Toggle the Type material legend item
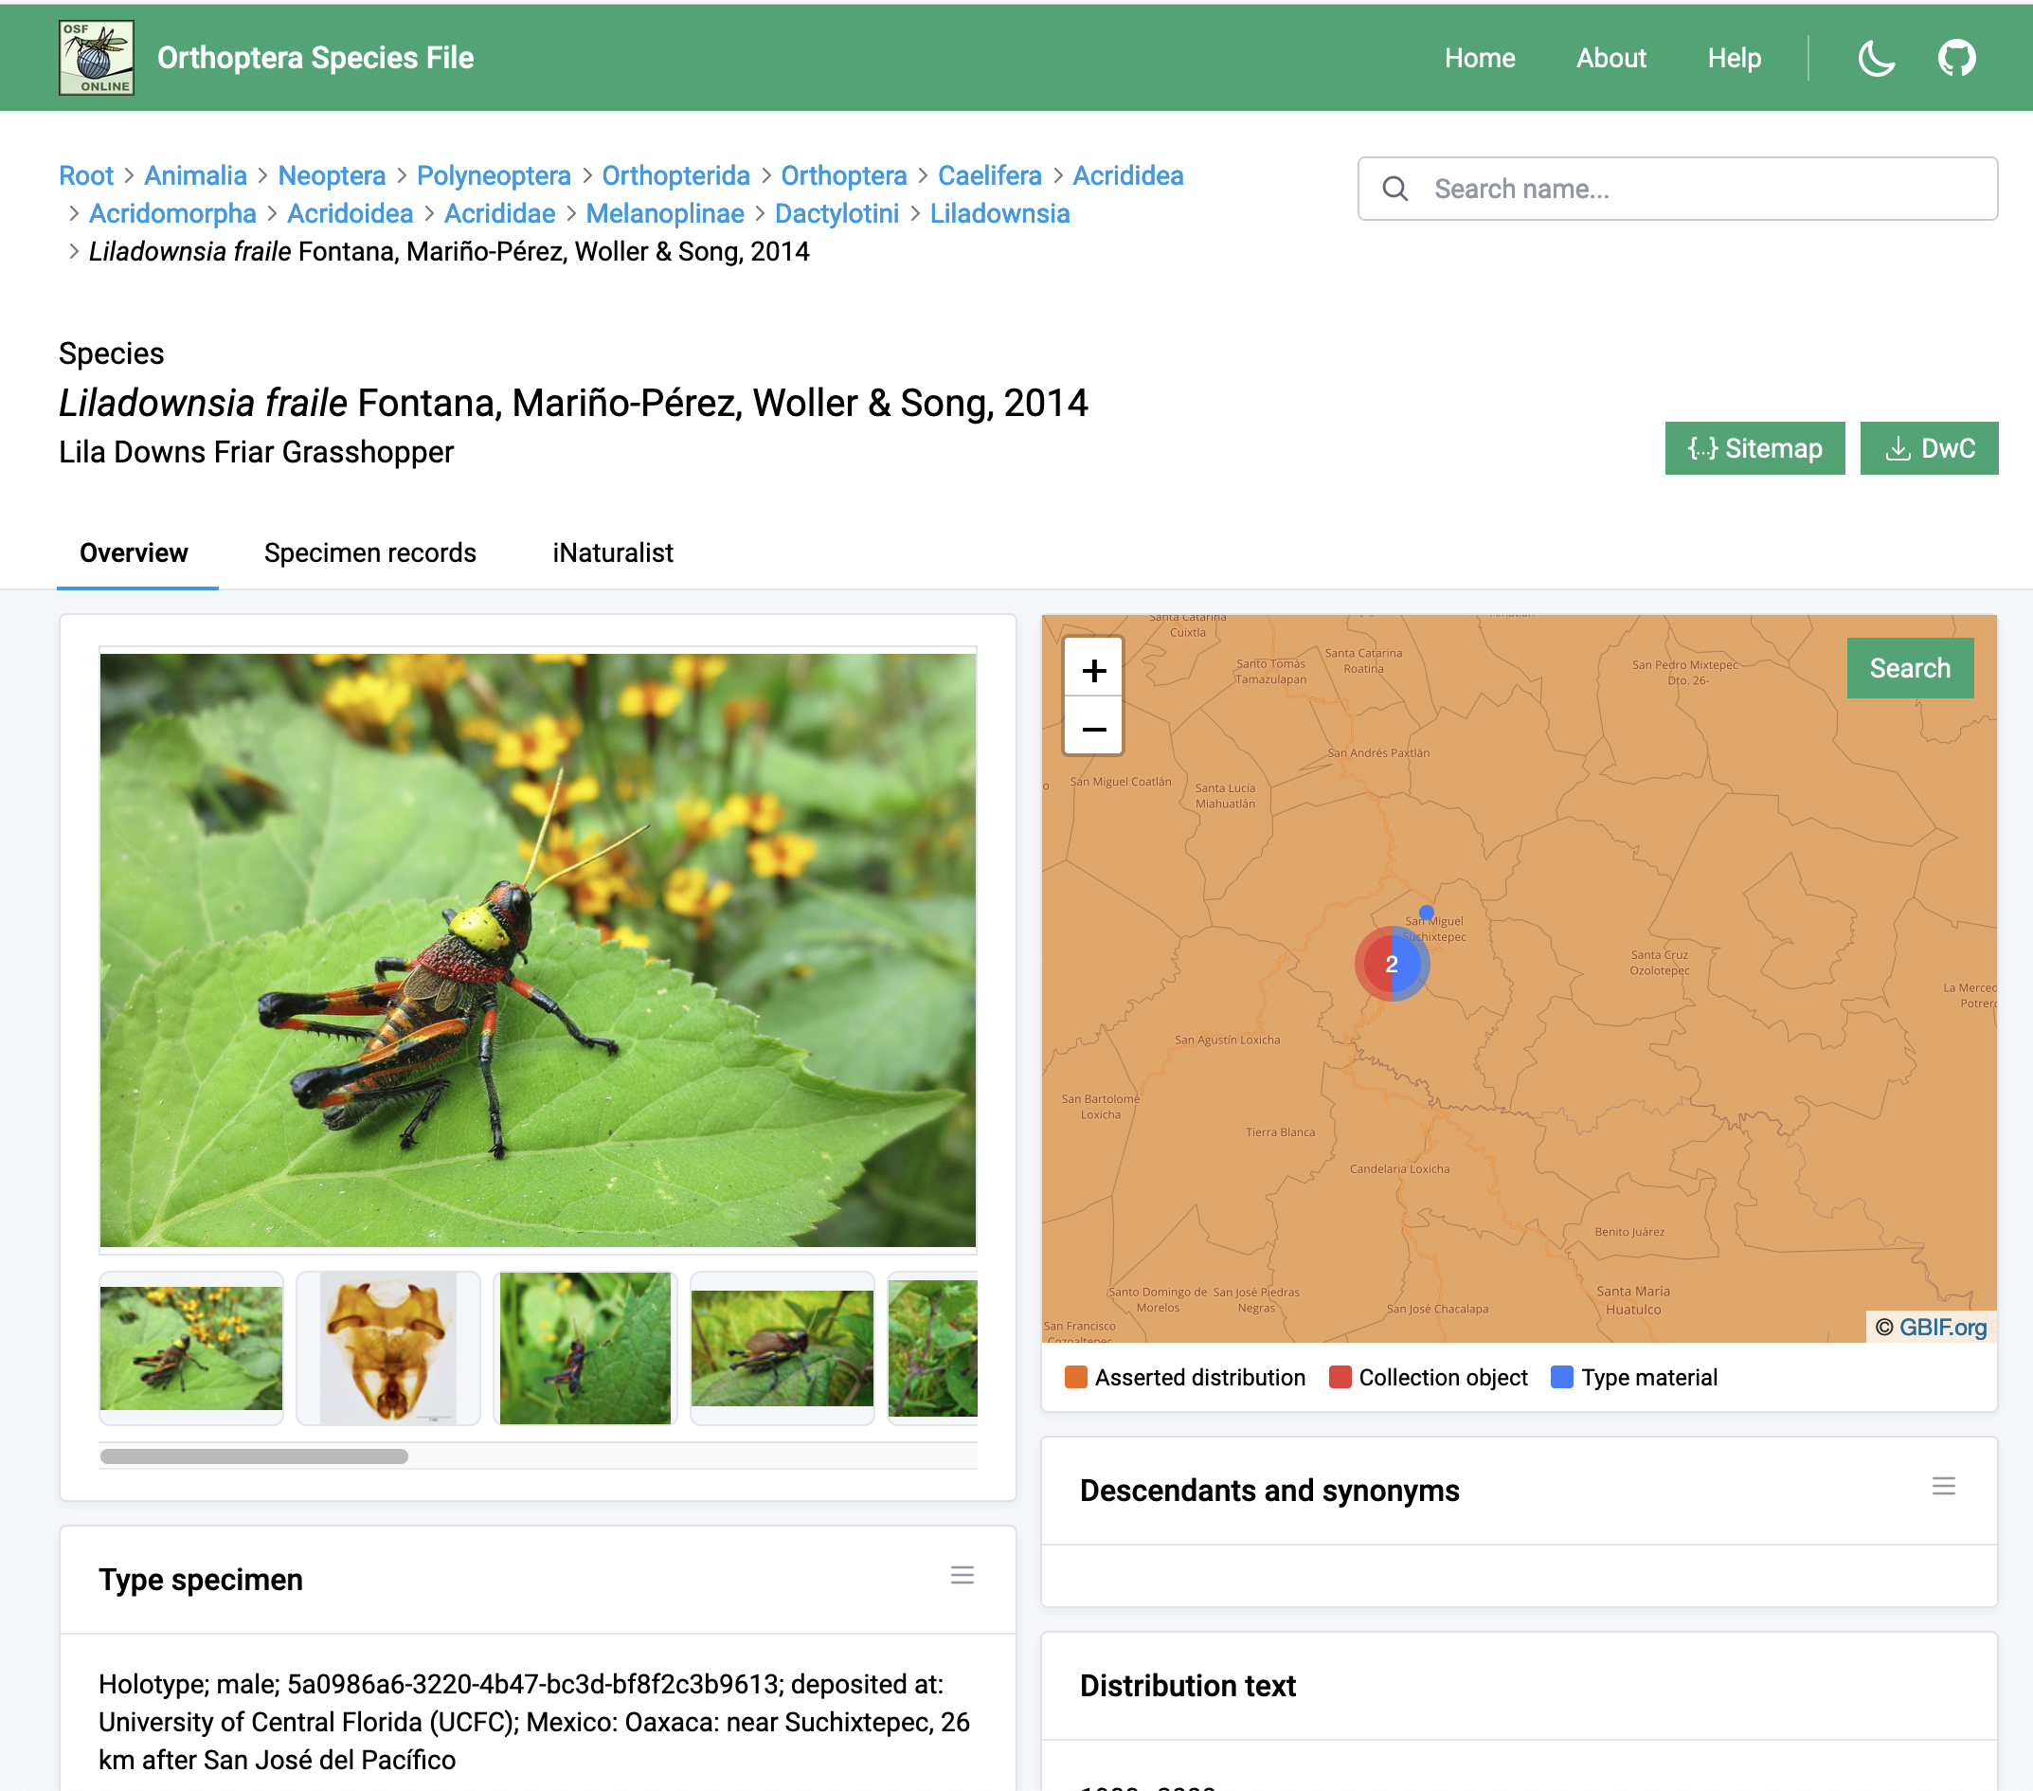 (1634, 1377)
